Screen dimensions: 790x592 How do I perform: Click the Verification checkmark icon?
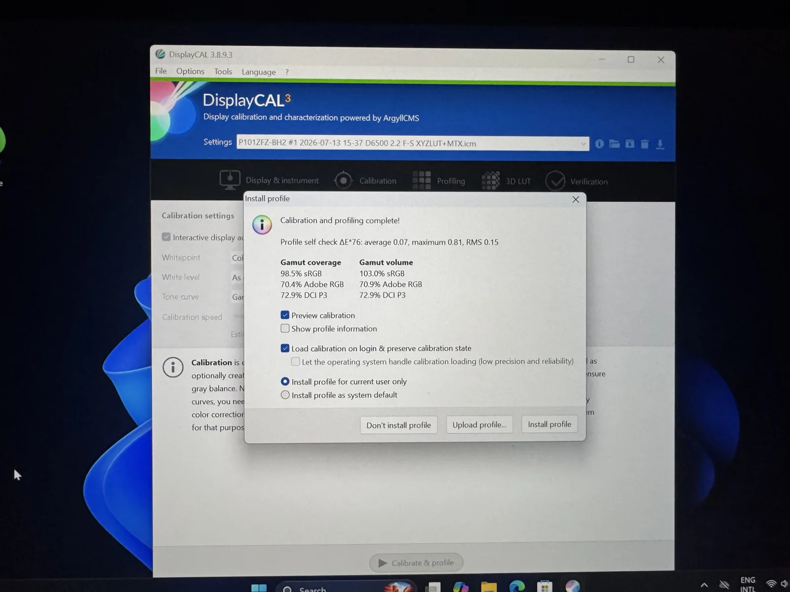555,181
